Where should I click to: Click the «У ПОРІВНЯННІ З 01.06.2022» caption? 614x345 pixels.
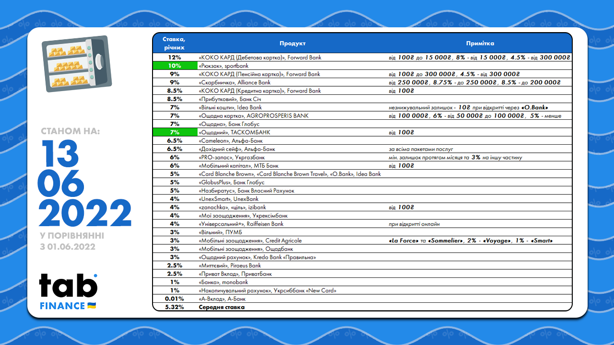[x=72, y=241]
